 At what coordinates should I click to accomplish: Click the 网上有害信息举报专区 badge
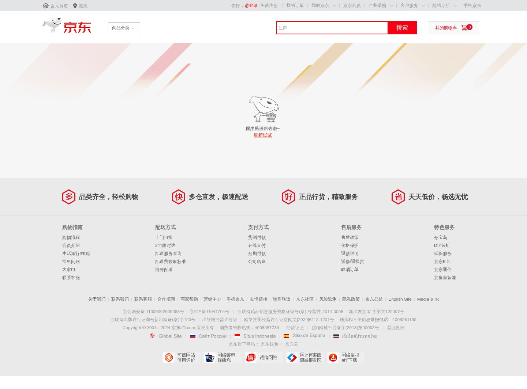tap(304, 358)
